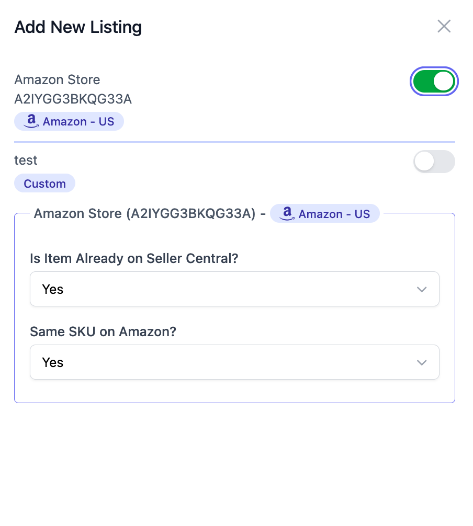This screenshot has width=473, height=526.
Task: Click Amazon logo in the section header badge
Action: click(287, 213)
